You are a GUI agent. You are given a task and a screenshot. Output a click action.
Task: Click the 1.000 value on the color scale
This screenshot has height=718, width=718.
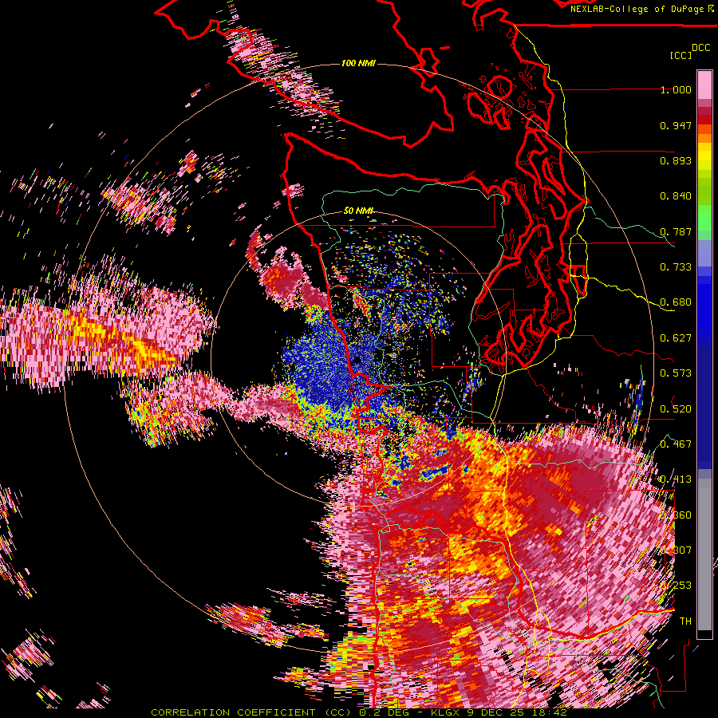point(676,89)
